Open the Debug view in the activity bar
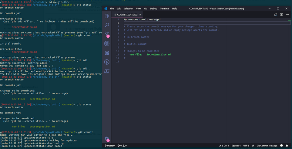 [107, 44]
